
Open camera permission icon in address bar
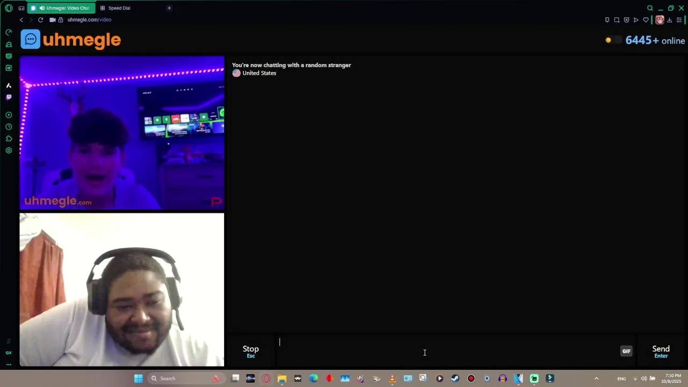click(53, 20)
